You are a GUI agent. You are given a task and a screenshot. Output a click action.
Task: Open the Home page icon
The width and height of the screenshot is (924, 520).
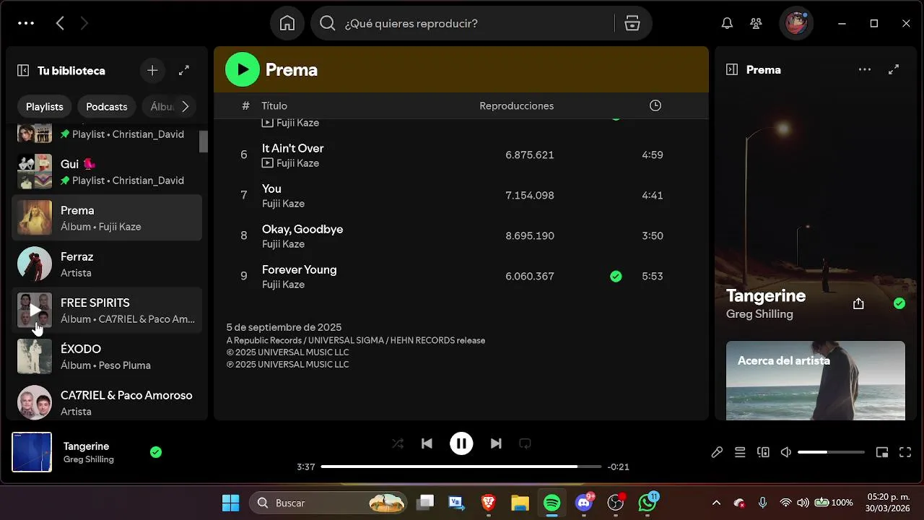coord(287,23)
